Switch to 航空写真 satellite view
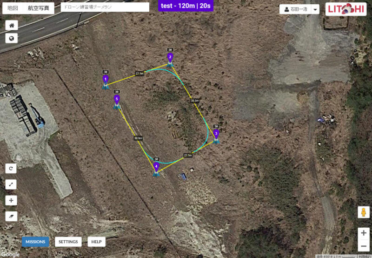This screenshot has width=372, height=258. (39, 8)
